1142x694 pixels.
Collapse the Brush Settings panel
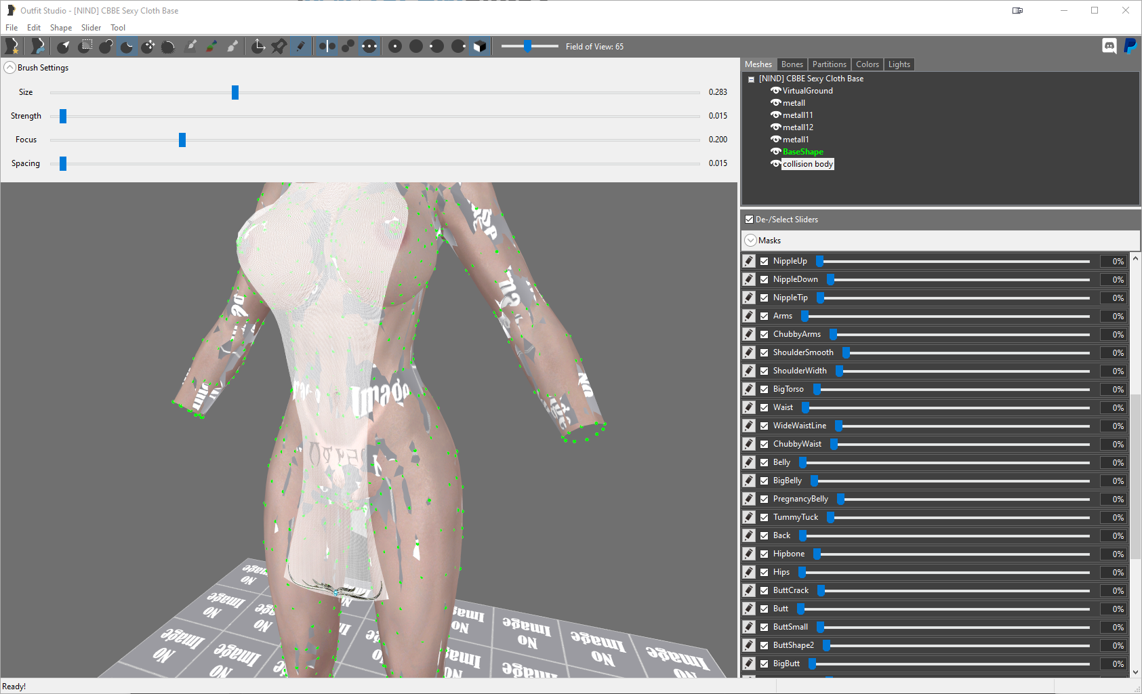pos(9,68)
